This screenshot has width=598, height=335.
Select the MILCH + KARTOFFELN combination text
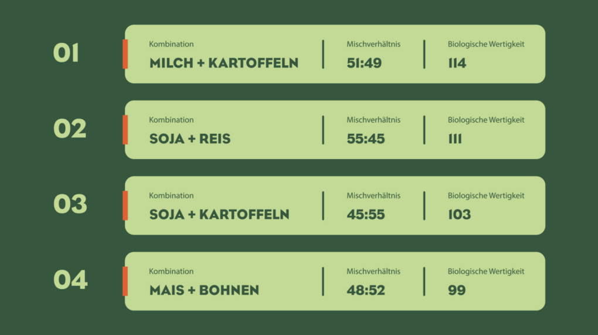point(224,63)
